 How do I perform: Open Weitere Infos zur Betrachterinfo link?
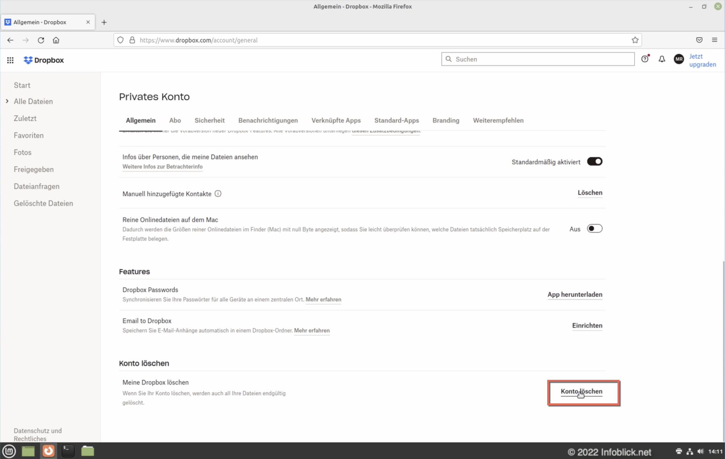163,167
